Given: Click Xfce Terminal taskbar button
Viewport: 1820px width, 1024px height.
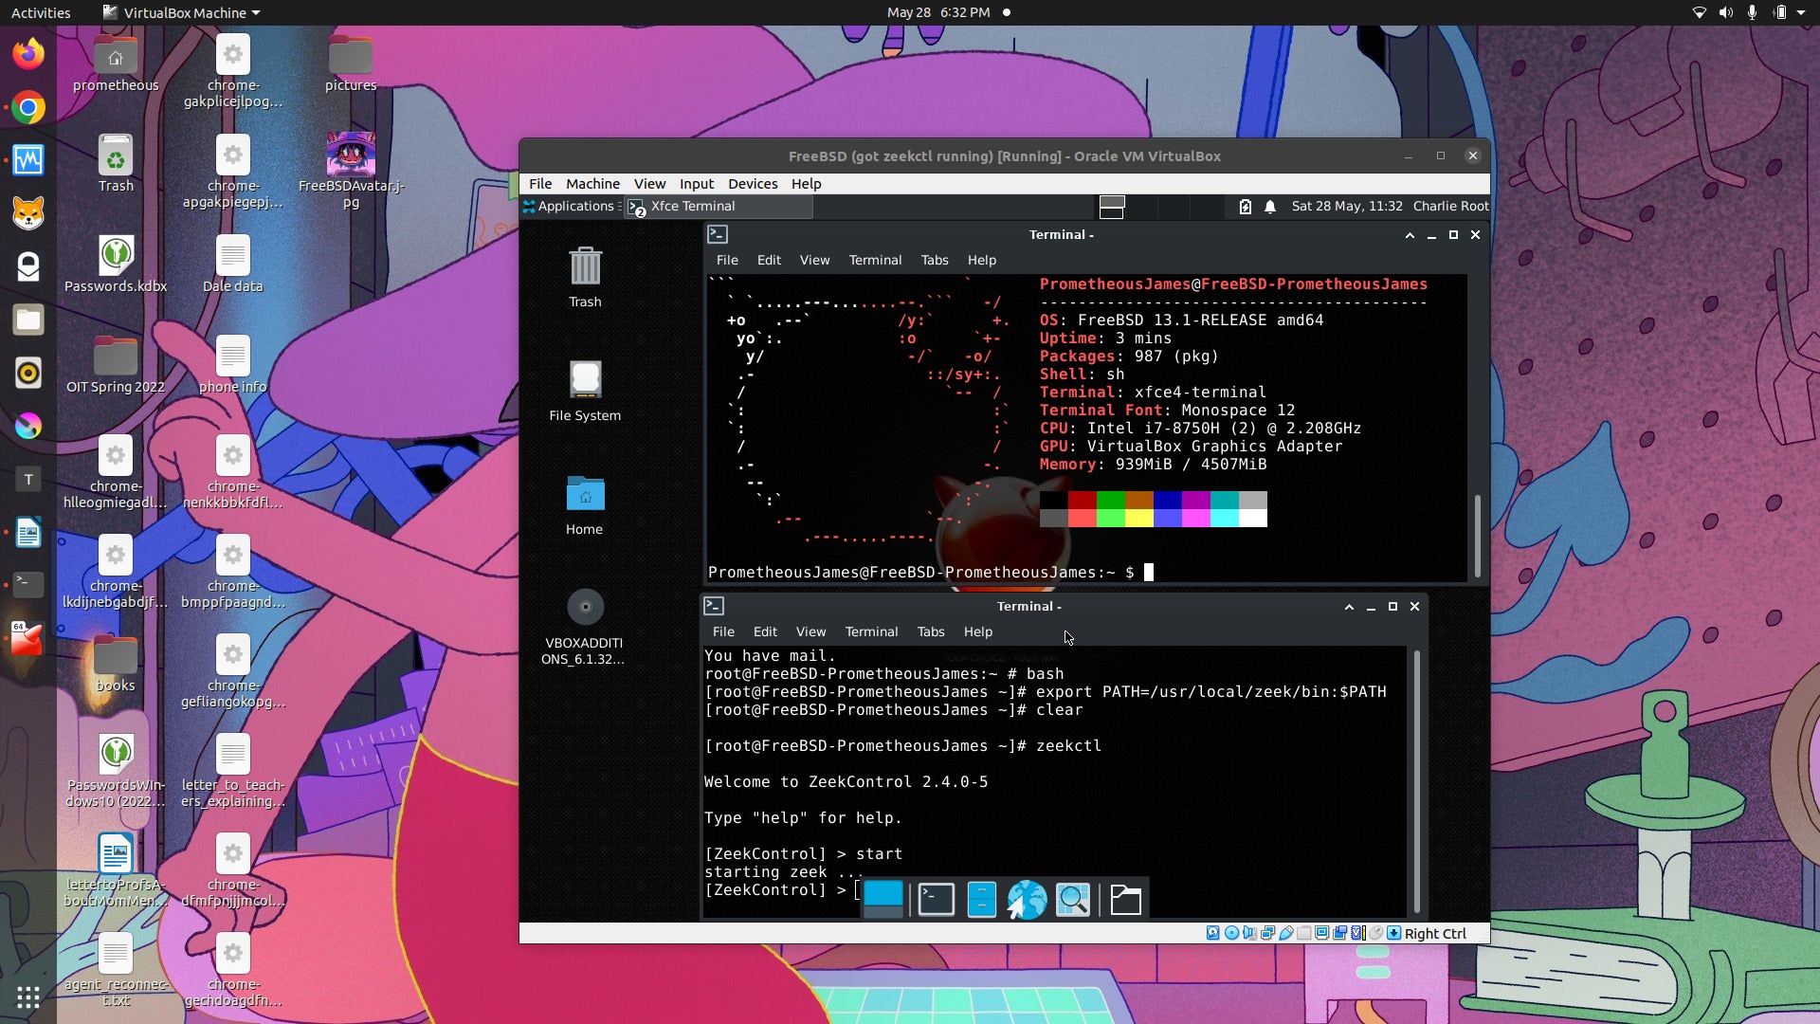Looking at the screenshot, I should click(x=719, y=207).
